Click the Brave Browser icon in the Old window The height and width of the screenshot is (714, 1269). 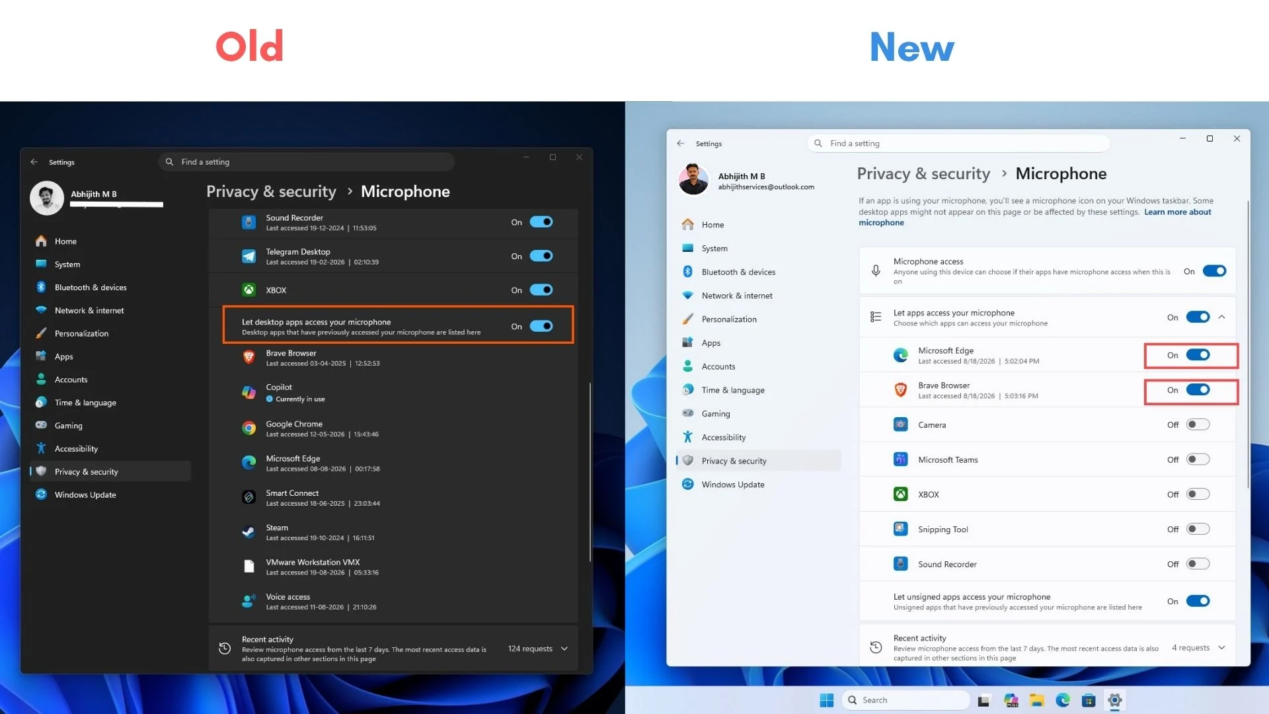(249, 358)
